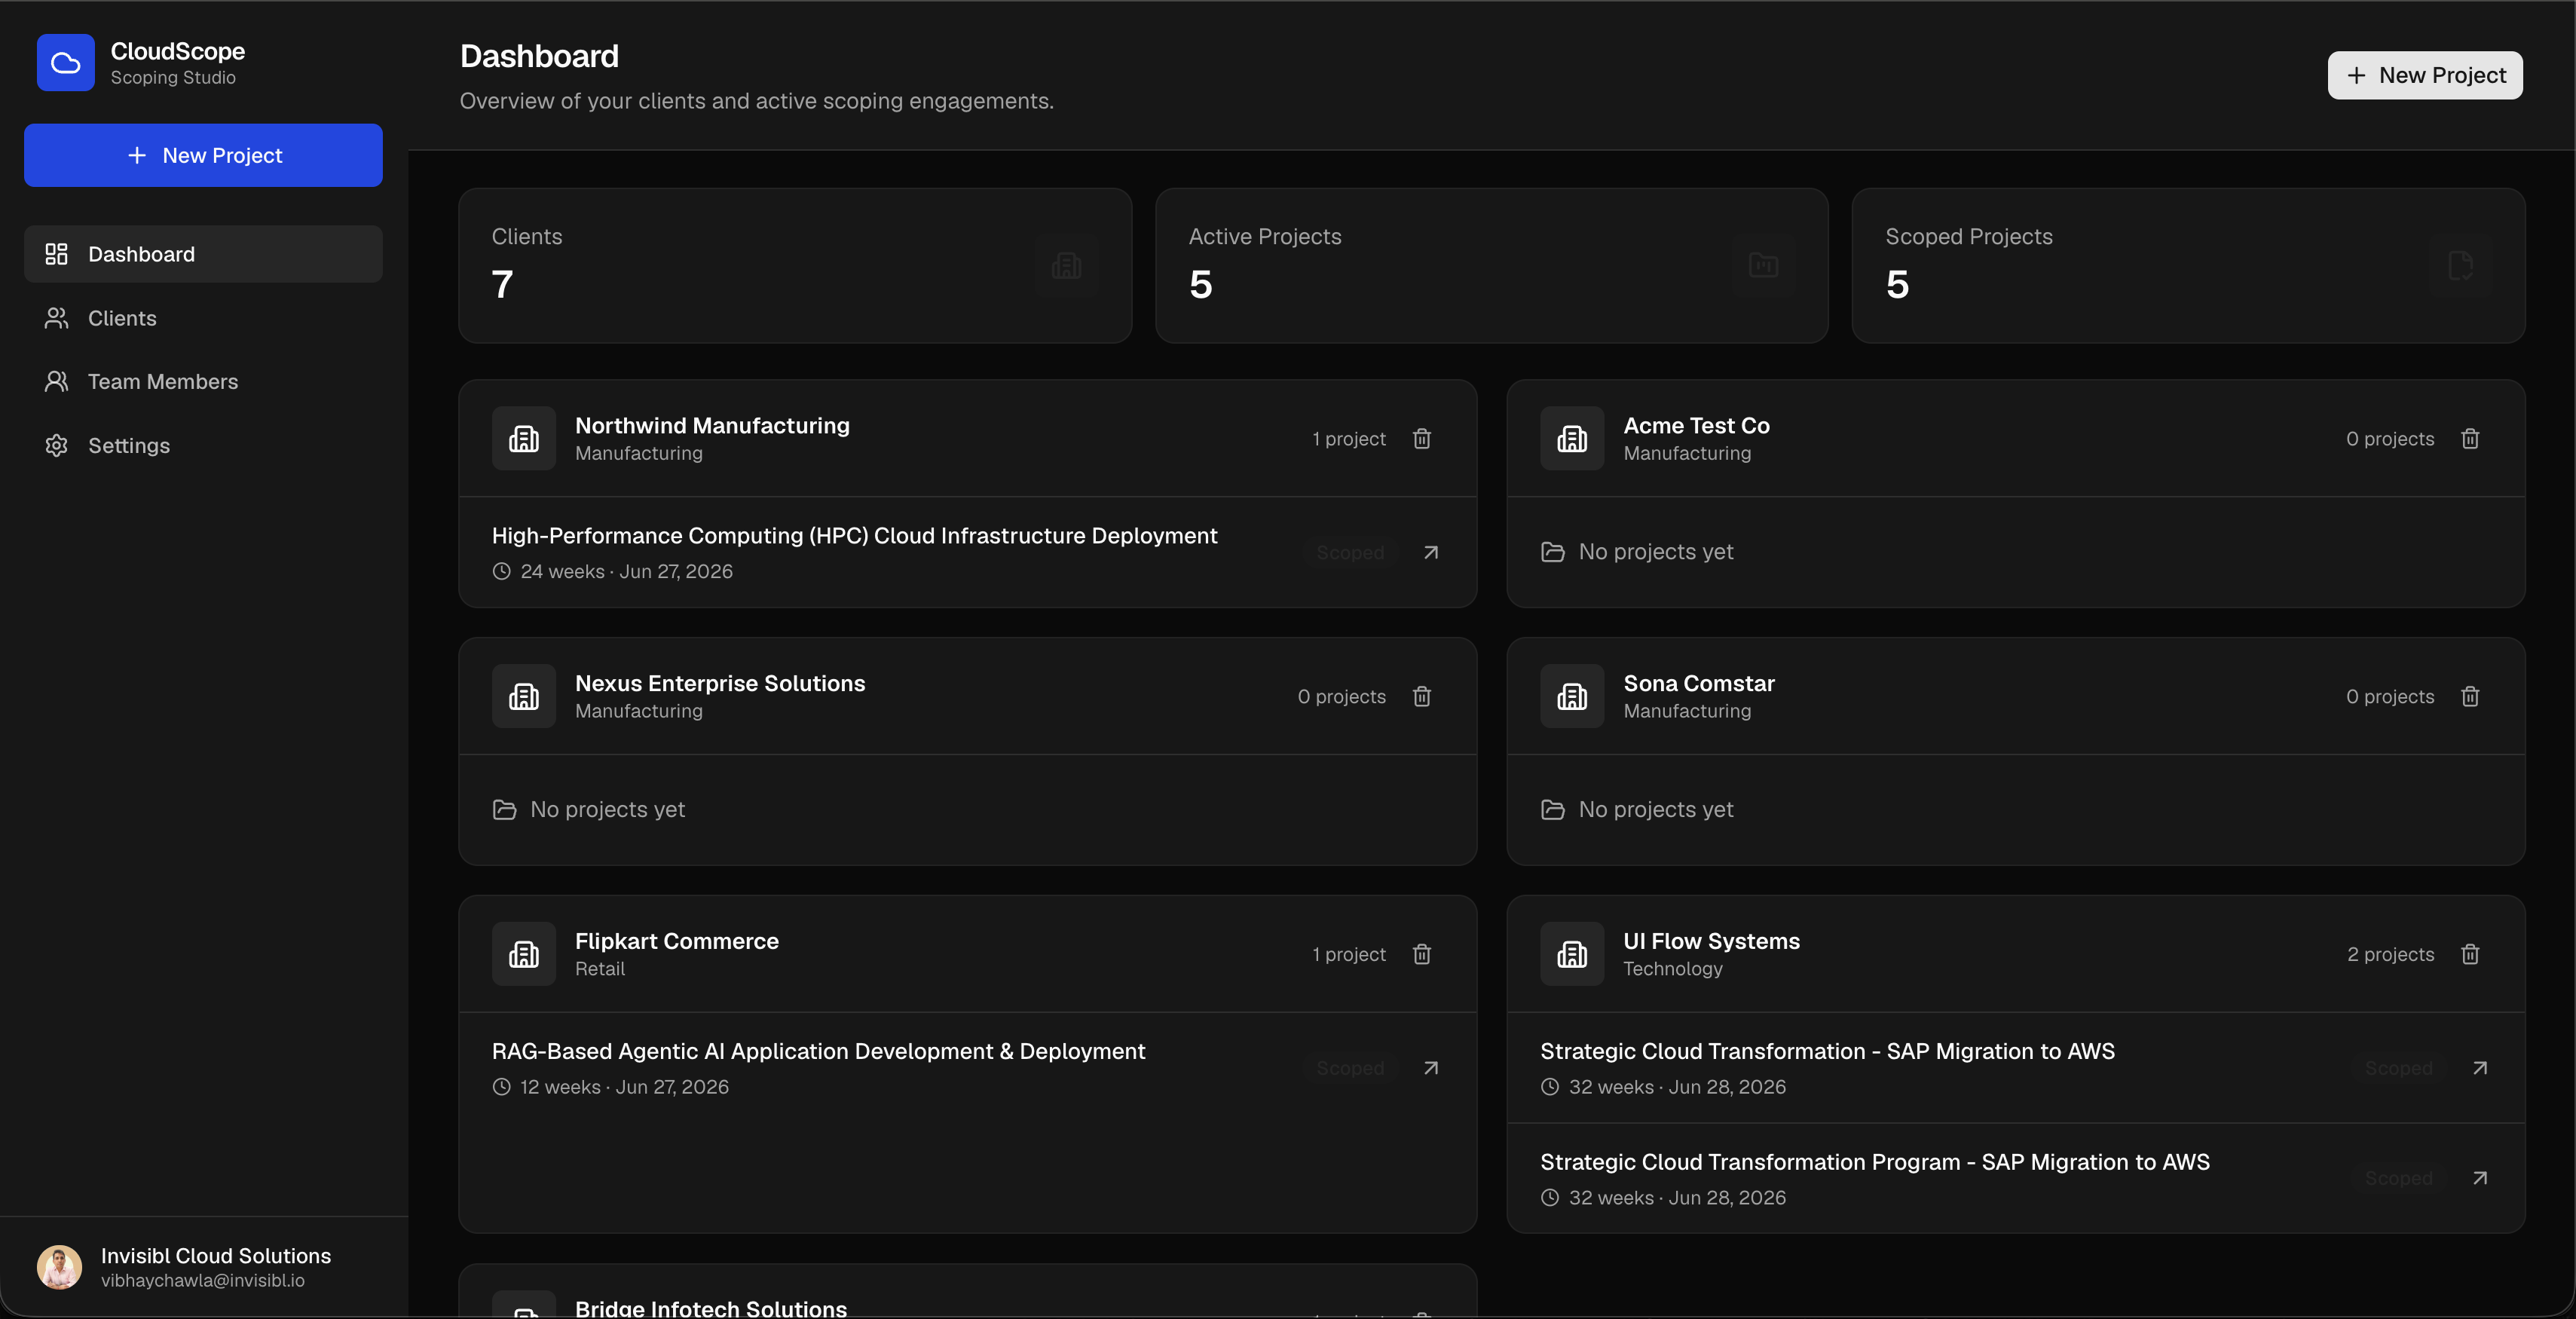Viewport: 2576px width, 1319px height.
Task: Click the CloudScope cloud logo icon
Action: pyautogui.click(x=66, y=63)
